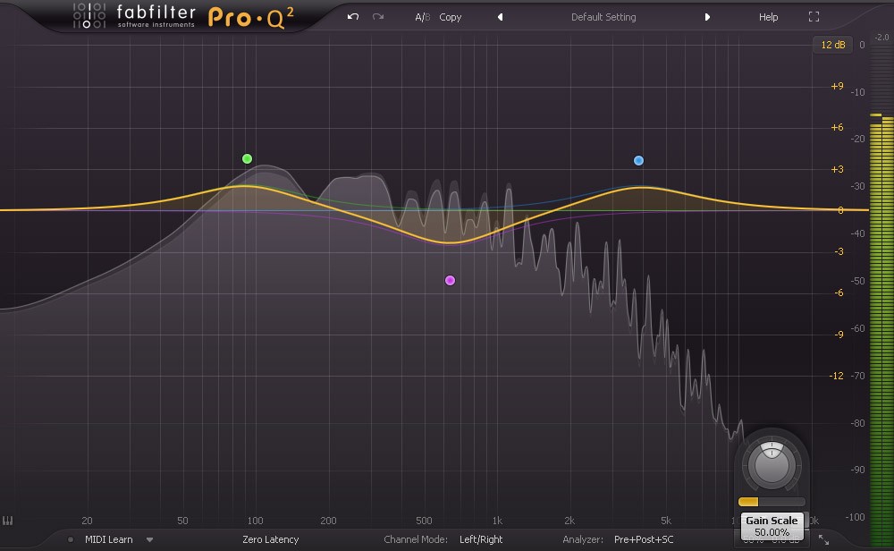Change the Left/Right channel mode
Screen dimensions: 894x551
click(x=481, y=539)
